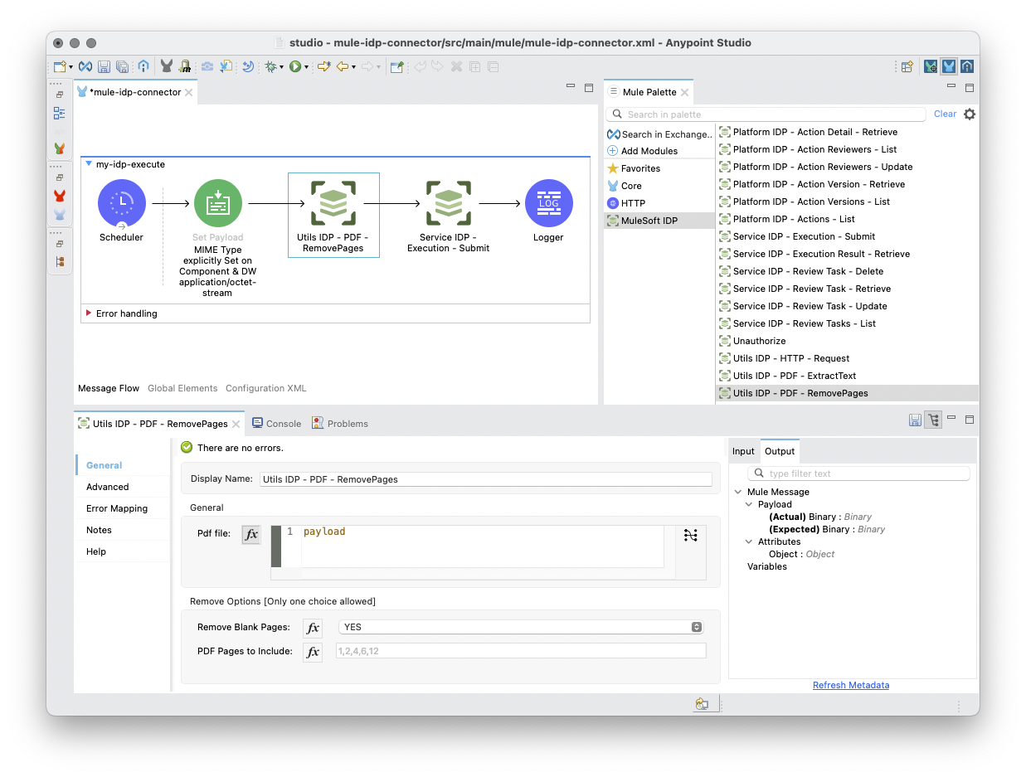Open the Problems tab
Viewport: 1026px width, 777px height.
(x=340, y=423)
